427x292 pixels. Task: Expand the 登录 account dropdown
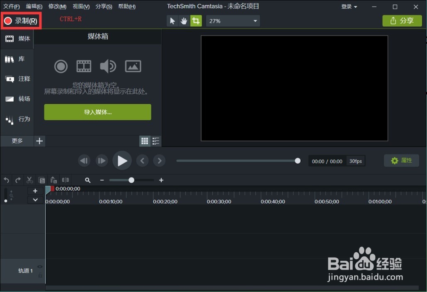pos(349,6)
